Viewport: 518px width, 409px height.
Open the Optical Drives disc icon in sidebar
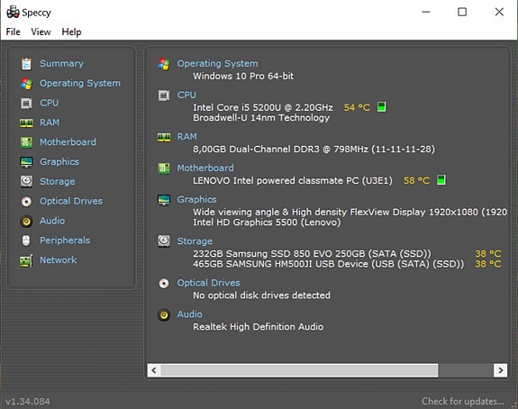[26, 201]
